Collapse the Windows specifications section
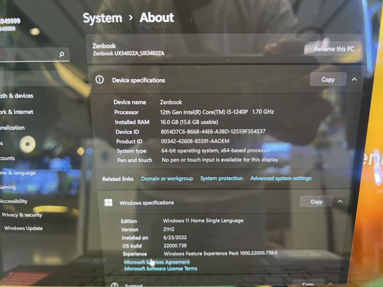Image resolution: width=383 pixels, height=287 pixels. pyautogui.click(x=340, y=201)
